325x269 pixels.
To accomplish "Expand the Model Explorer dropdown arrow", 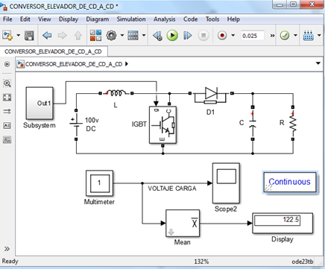I will pos(144,36).
